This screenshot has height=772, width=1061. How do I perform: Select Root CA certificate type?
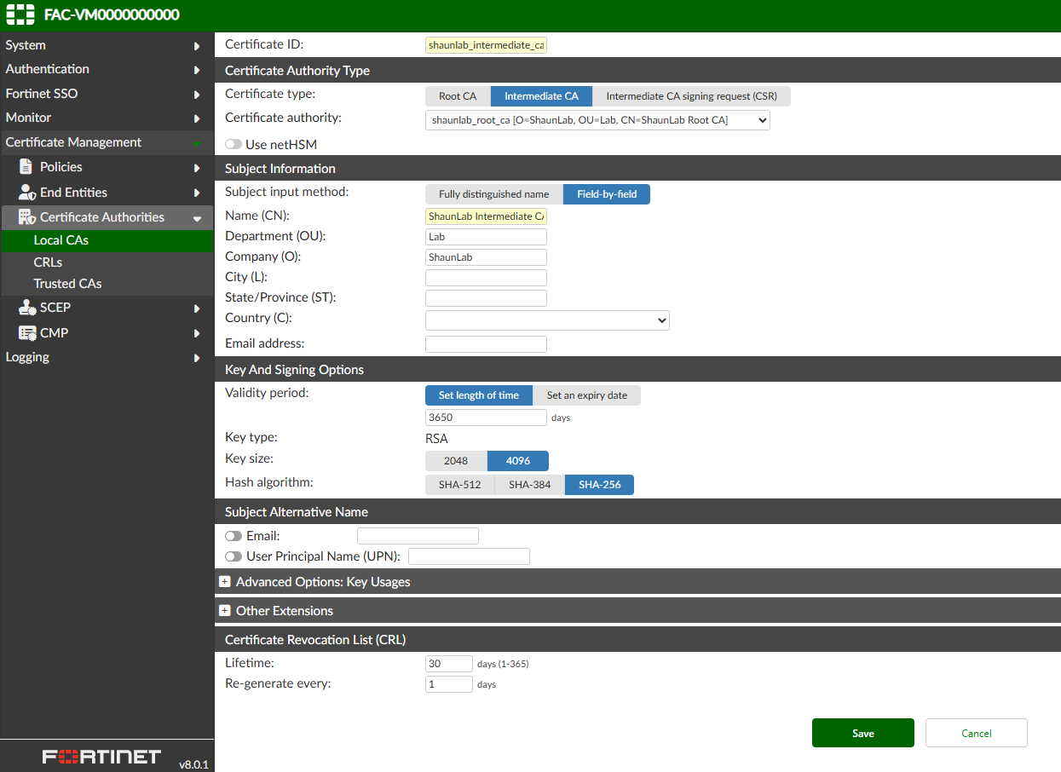(x=458, y=96)
